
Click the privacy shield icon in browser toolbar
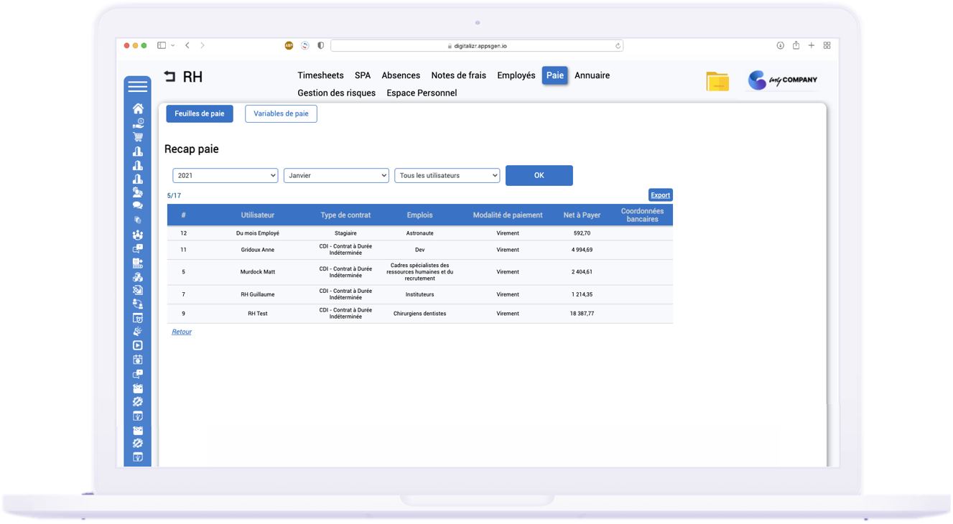coord(320,45)
